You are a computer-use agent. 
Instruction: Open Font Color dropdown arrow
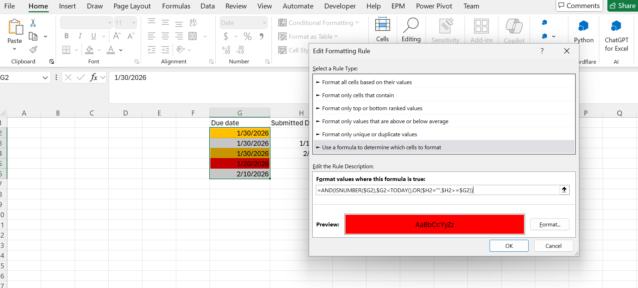tap(121, 50)
